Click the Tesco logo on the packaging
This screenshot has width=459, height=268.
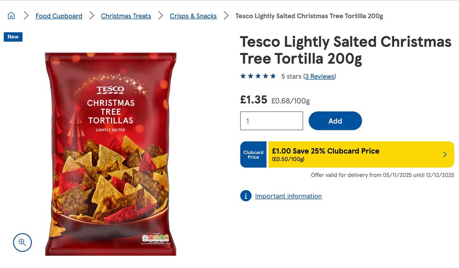[110, 90]
